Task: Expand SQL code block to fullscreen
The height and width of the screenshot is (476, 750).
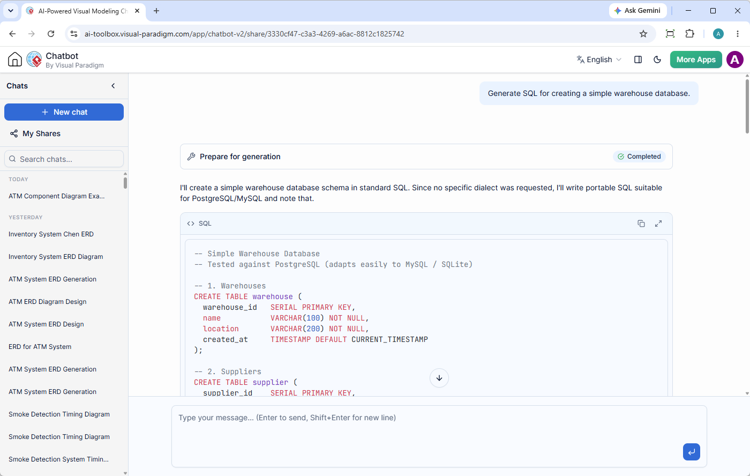Action: (658, 224)
